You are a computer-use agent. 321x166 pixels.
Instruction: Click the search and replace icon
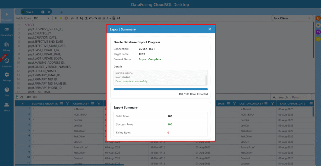pos(119,18)
